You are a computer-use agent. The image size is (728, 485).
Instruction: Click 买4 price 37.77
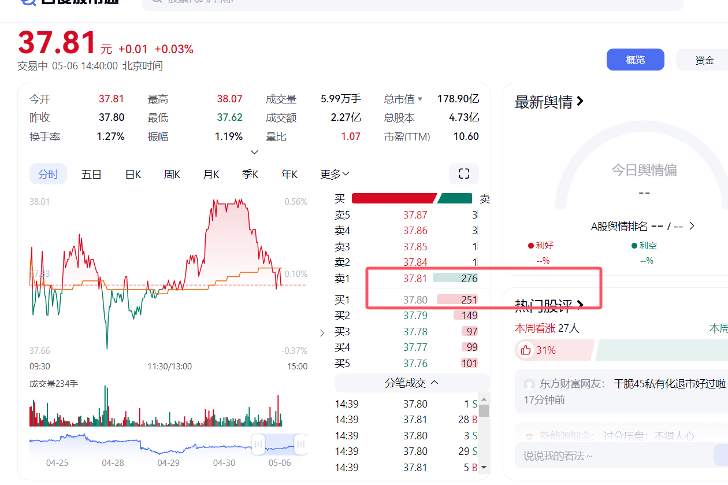(x=415, y=347)
